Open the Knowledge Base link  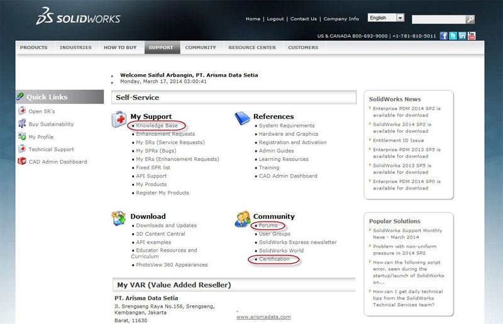click(157, 126)
